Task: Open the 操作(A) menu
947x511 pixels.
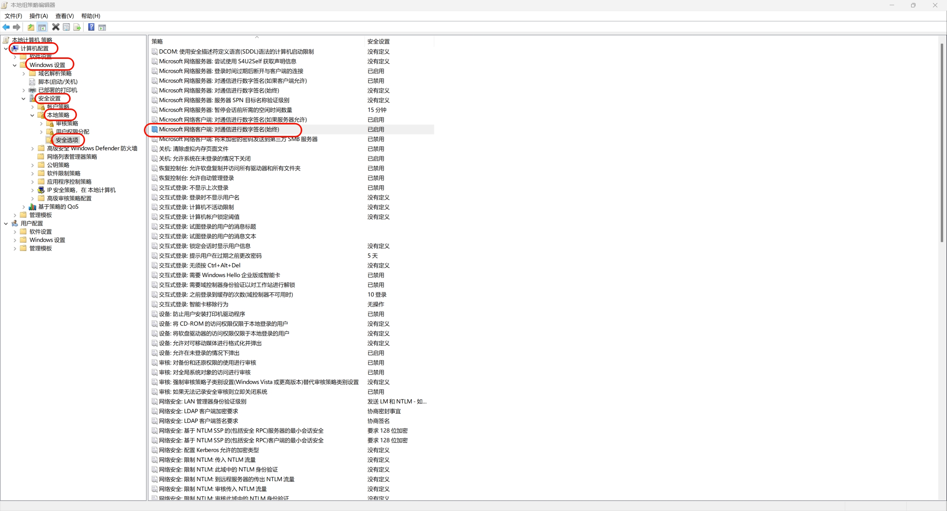Action: [38, 16]
